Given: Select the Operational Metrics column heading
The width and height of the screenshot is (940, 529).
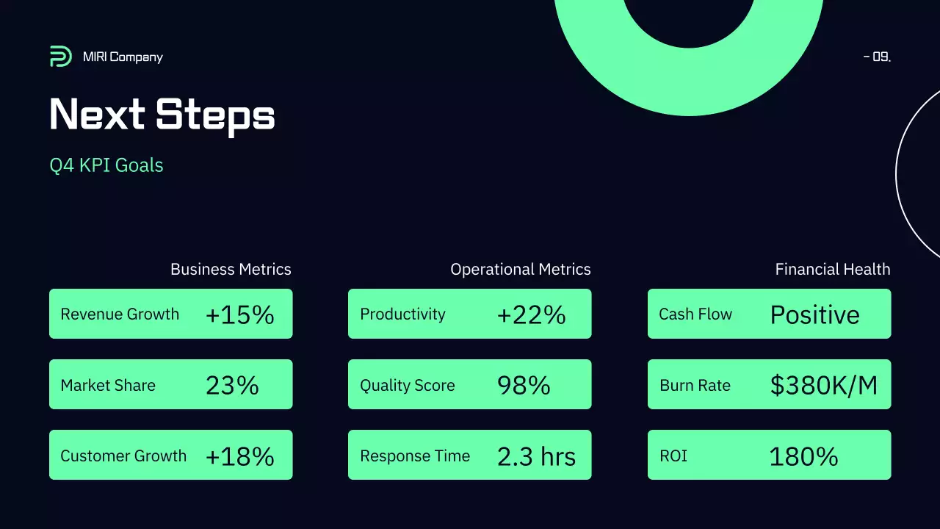Looking at the screenshot, I should pyautogui.click(x=520, y=270).
